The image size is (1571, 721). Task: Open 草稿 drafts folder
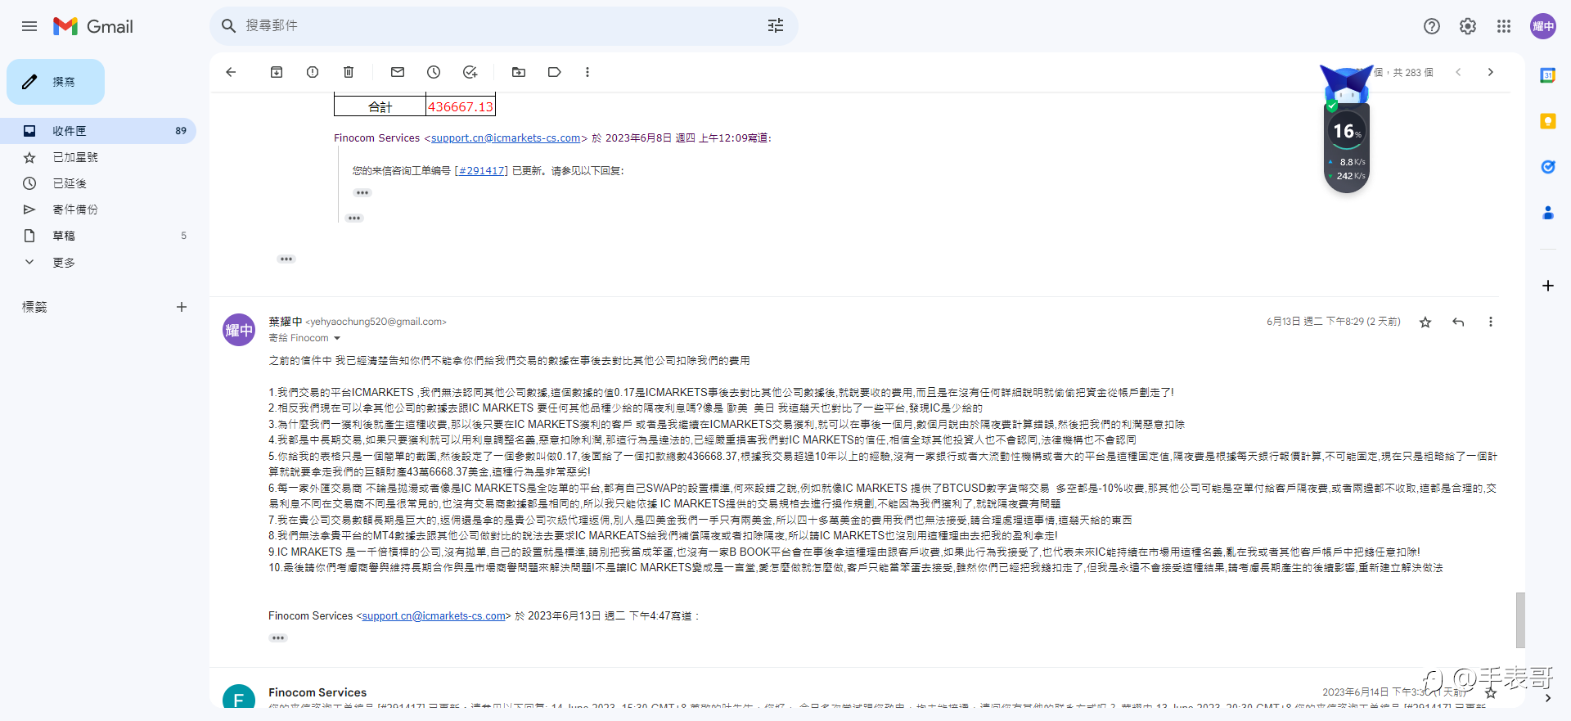[x=98, y=236]
